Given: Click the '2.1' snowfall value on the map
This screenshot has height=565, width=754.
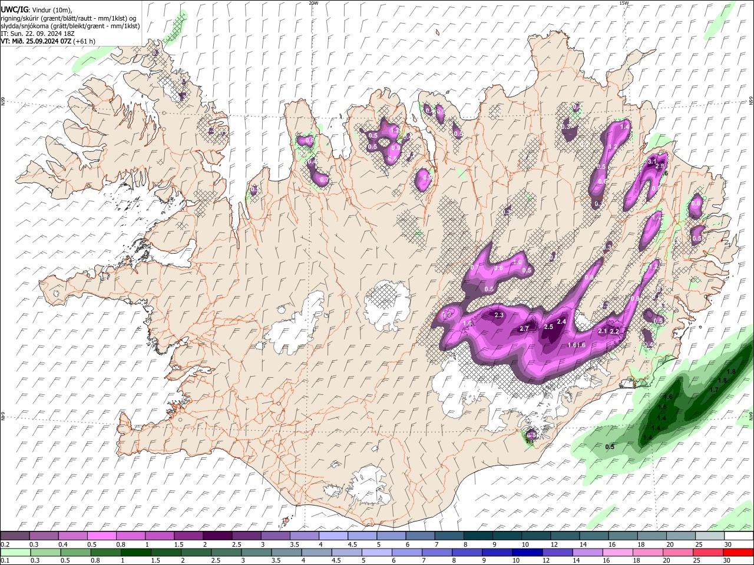Looking at the screenshot, I should [603, 331].
